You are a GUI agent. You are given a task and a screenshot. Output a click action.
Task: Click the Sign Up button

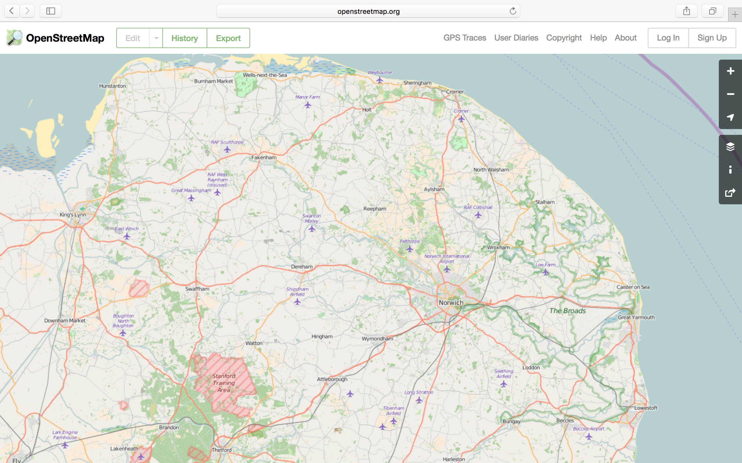click(x=712, y=38)
